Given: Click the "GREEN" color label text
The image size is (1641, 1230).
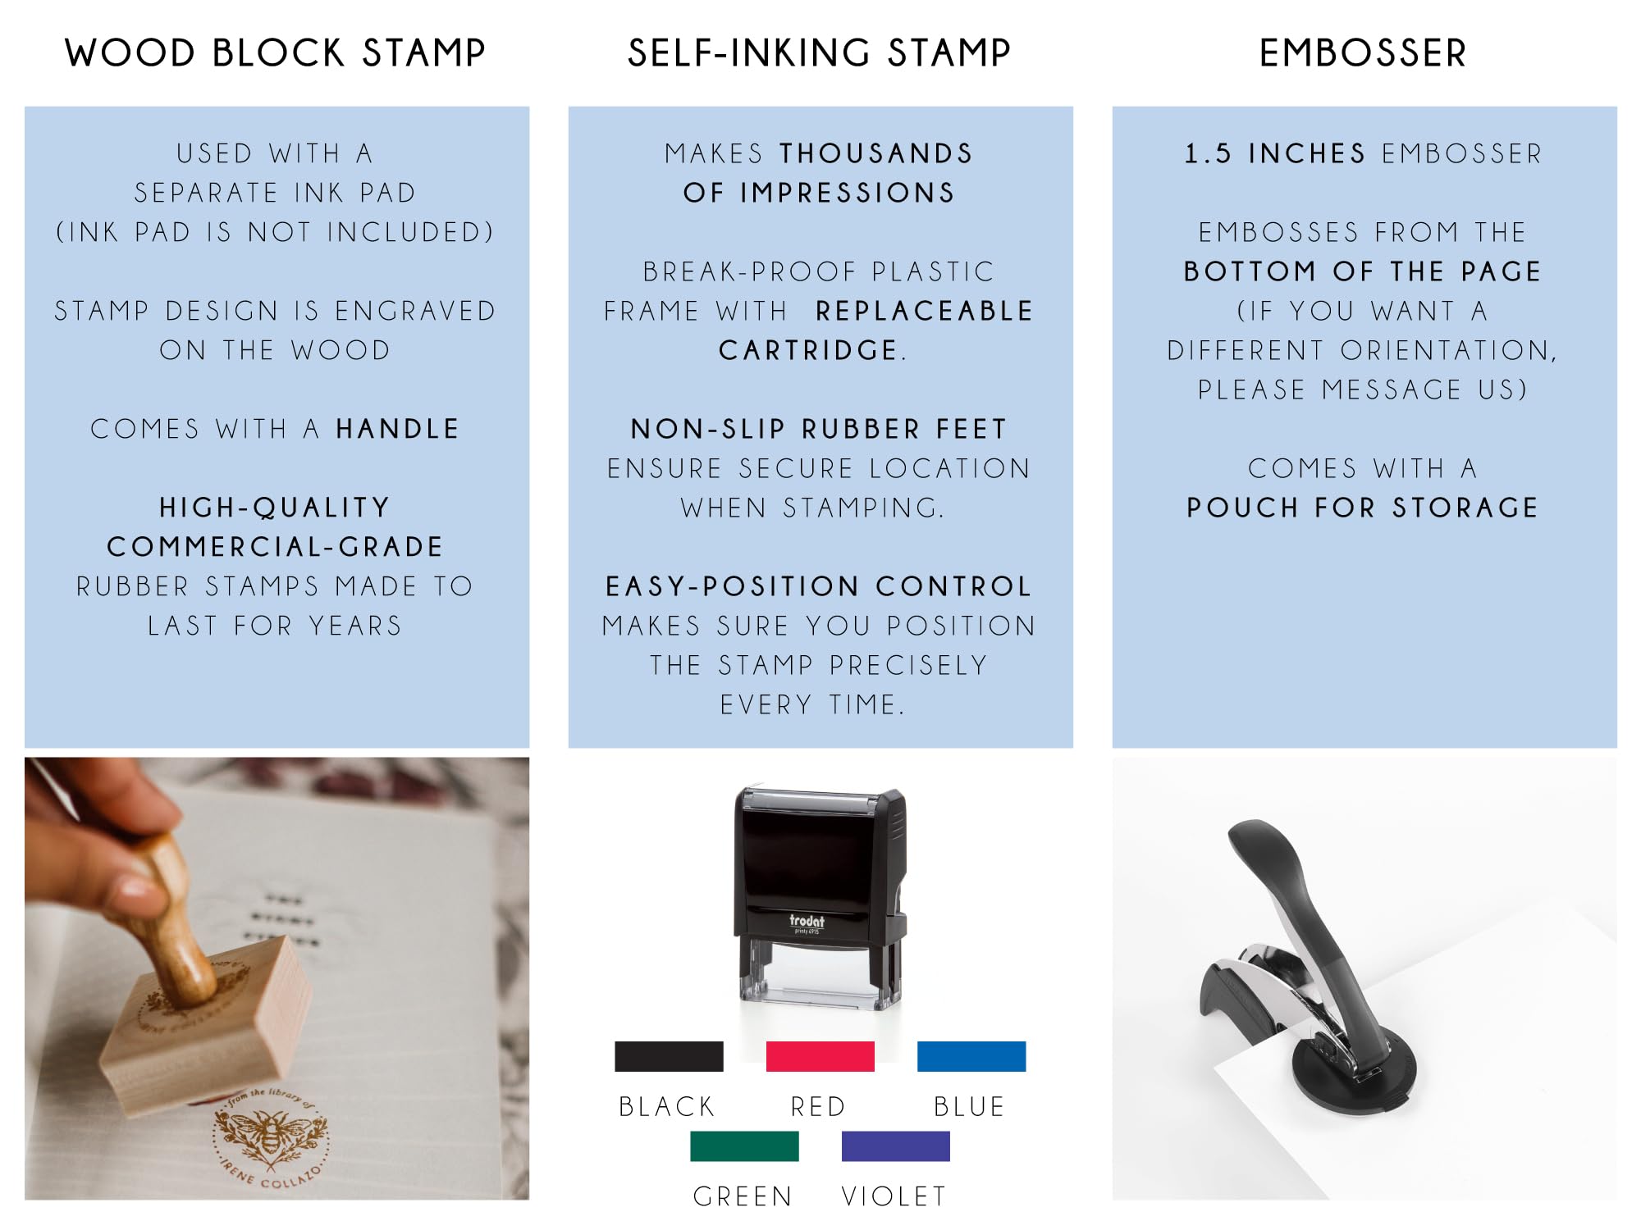Looking at the screenshot, I should point(743,1196).
